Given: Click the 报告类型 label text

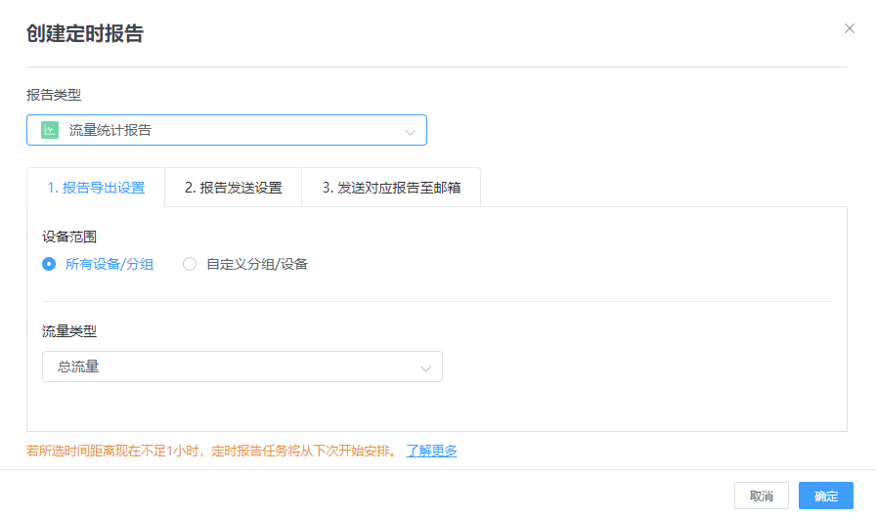Looking at the screenshot, I should [x=54, y=95].
